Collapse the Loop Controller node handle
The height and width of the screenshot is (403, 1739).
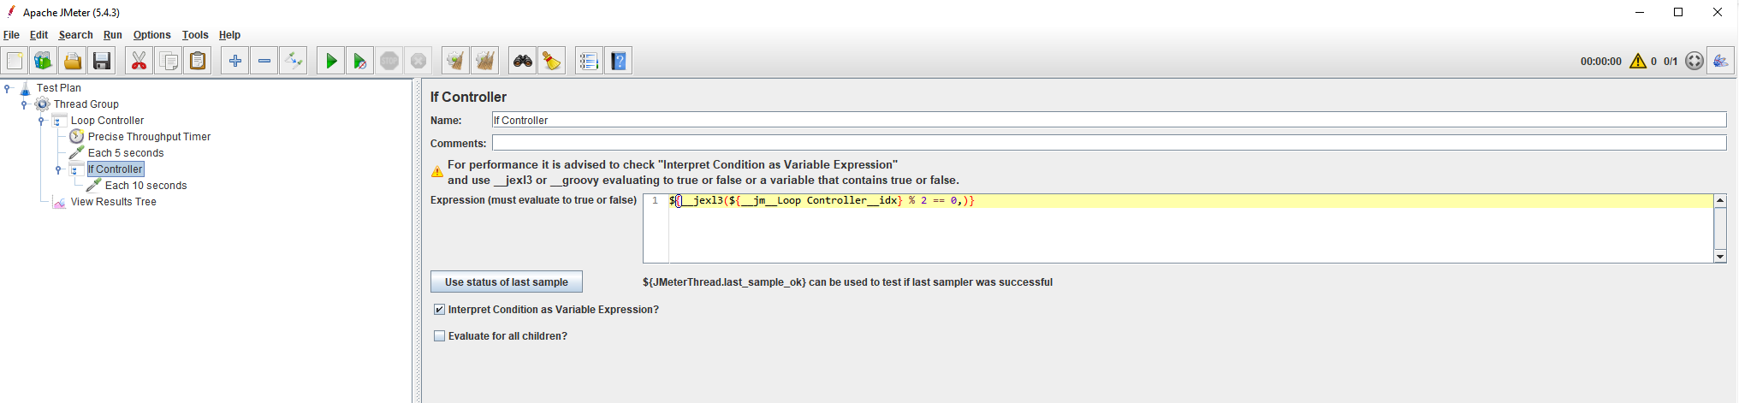[x=42, y=121]
